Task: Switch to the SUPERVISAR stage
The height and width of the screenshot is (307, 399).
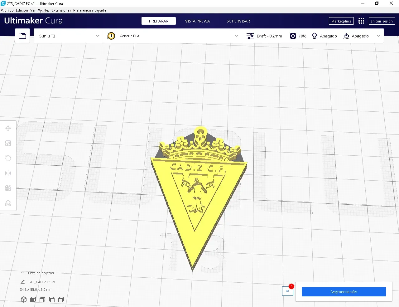Action: pos(238,21)
